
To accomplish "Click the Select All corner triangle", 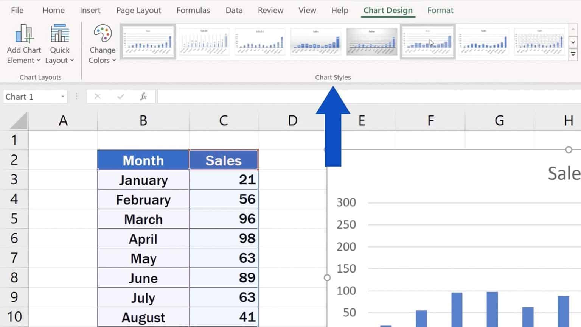I will pos(18,121).
